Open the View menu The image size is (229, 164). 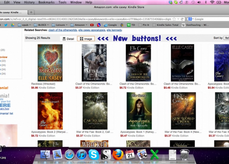[17, 2]
